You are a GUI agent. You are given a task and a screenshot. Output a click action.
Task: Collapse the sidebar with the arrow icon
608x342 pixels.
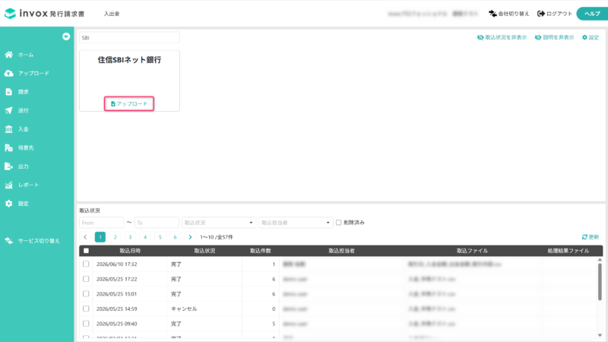[x=66, y=36]
